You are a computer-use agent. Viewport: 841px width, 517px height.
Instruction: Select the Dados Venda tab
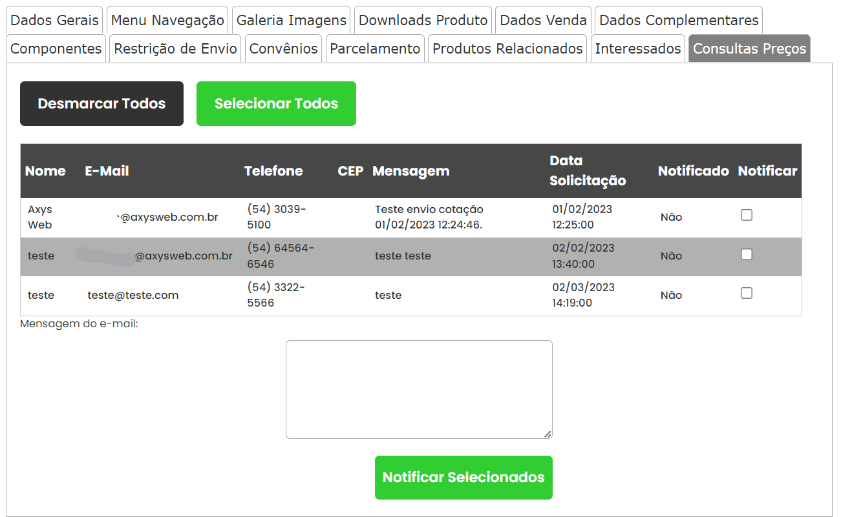[543, 20]
